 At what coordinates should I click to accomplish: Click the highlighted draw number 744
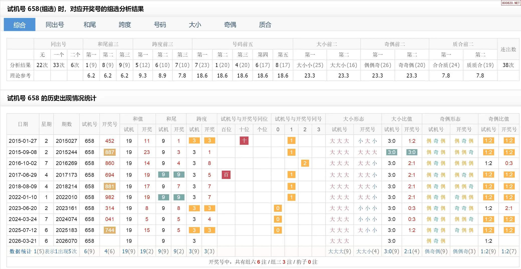point(110,230)
